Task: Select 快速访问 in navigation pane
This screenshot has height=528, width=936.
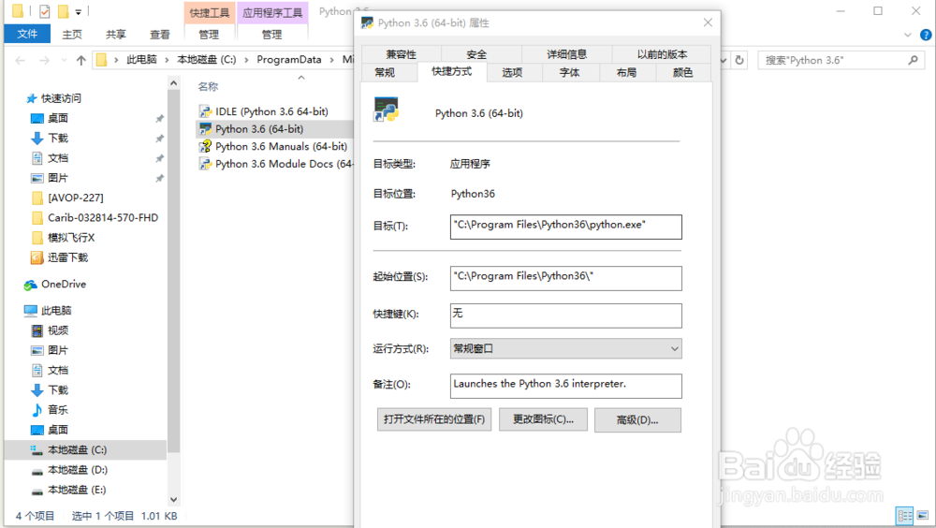Action: point(61,98)
